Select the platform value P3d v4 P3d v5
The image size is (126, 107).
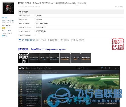point(42,23)
